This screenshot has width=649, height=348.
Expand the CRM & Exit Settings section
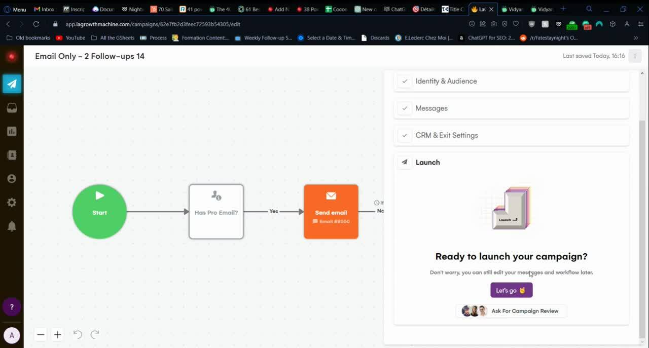[447, 135]
